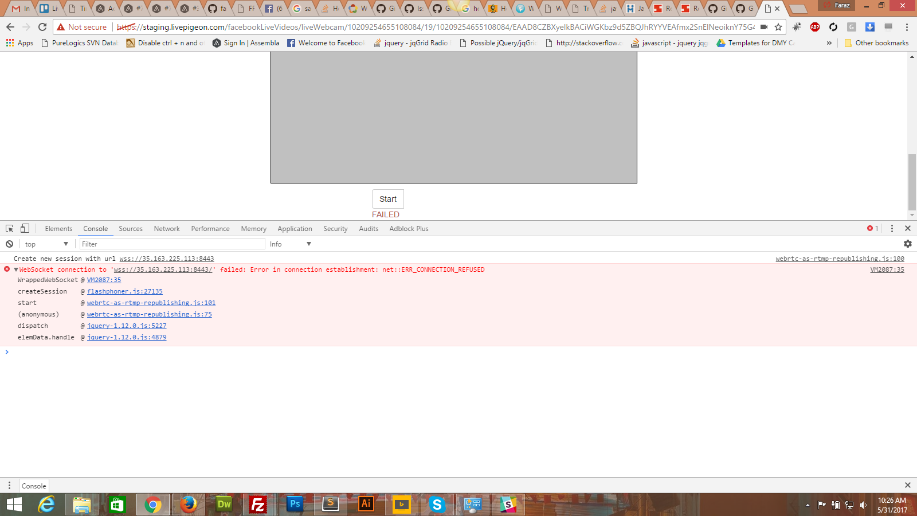Bookmark this page with star icon
Screen dimensions: 917x516
(778, 27)
